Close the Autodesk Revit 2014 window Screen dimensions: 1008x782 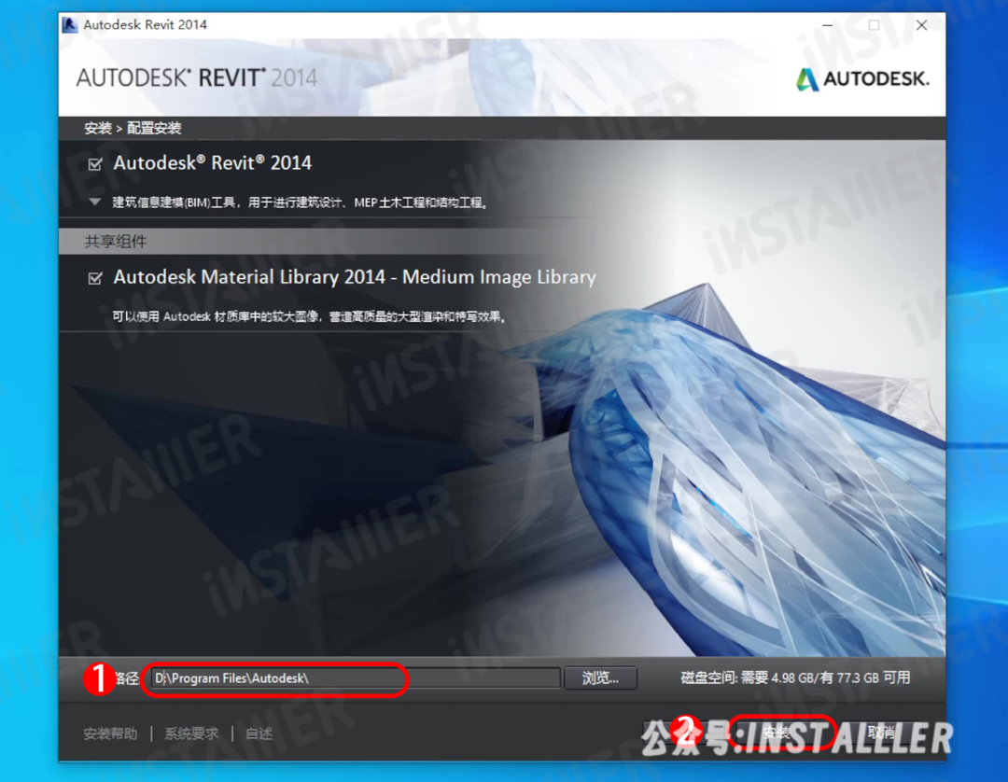921,25
